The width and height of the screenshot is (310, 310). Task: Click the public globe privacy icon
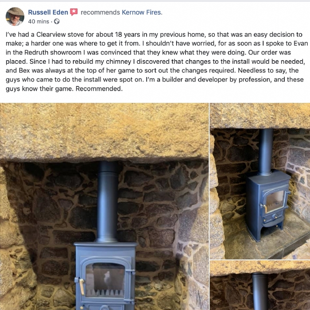(x=57, y=21)
